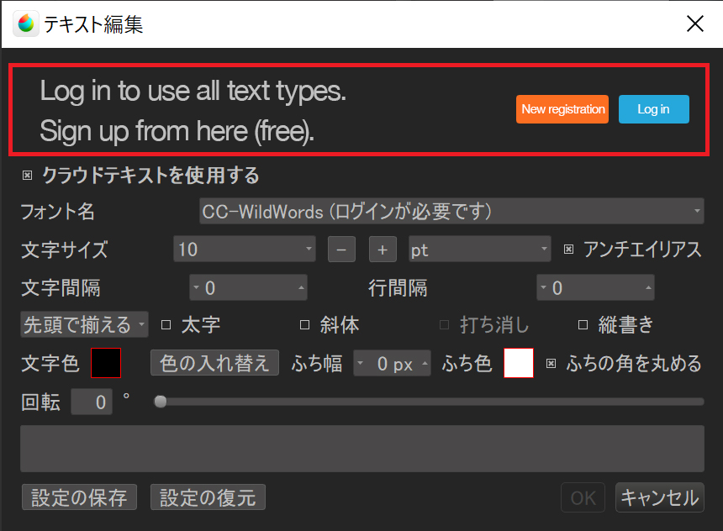Click the MediBang app icon in title bar
The height and width of the screenshot is (531, 723).
coord(26,24)
